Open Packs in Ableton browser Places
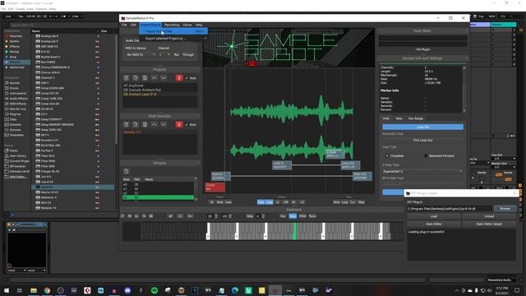526x296 pixels. coord(13,150)
